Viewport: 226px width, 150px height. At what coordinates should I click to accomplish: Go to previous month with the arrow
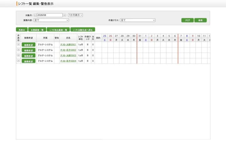(35, 15)
